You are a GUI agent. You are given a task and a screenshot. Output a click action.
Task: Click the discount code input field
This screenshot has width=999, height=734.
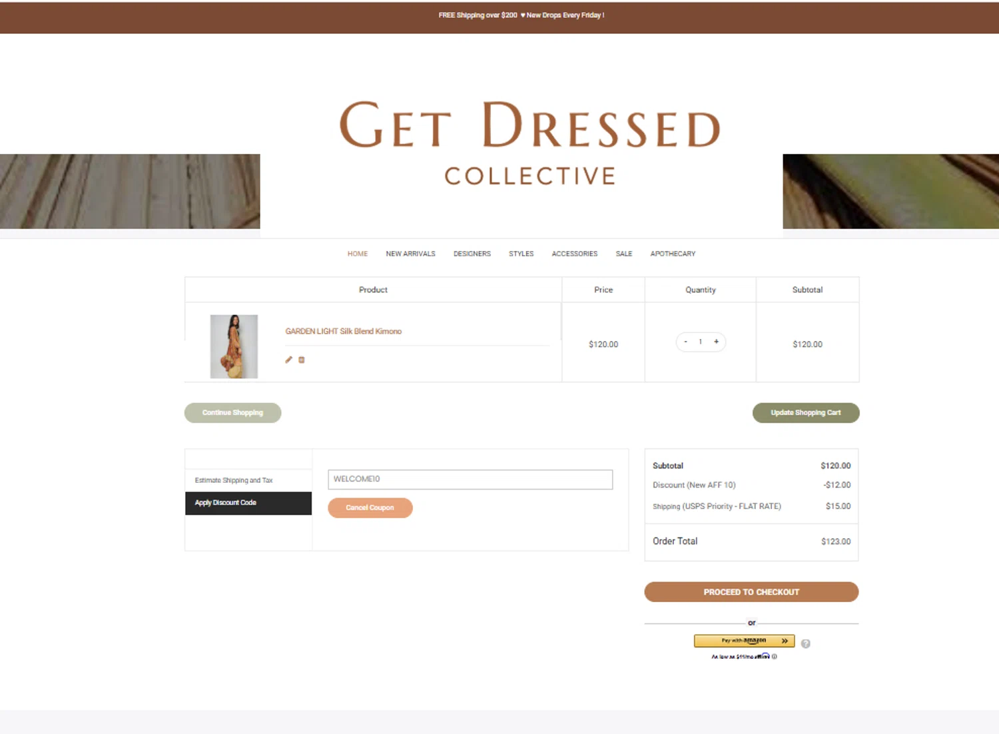pyautogui.click(x=470, y=480)
